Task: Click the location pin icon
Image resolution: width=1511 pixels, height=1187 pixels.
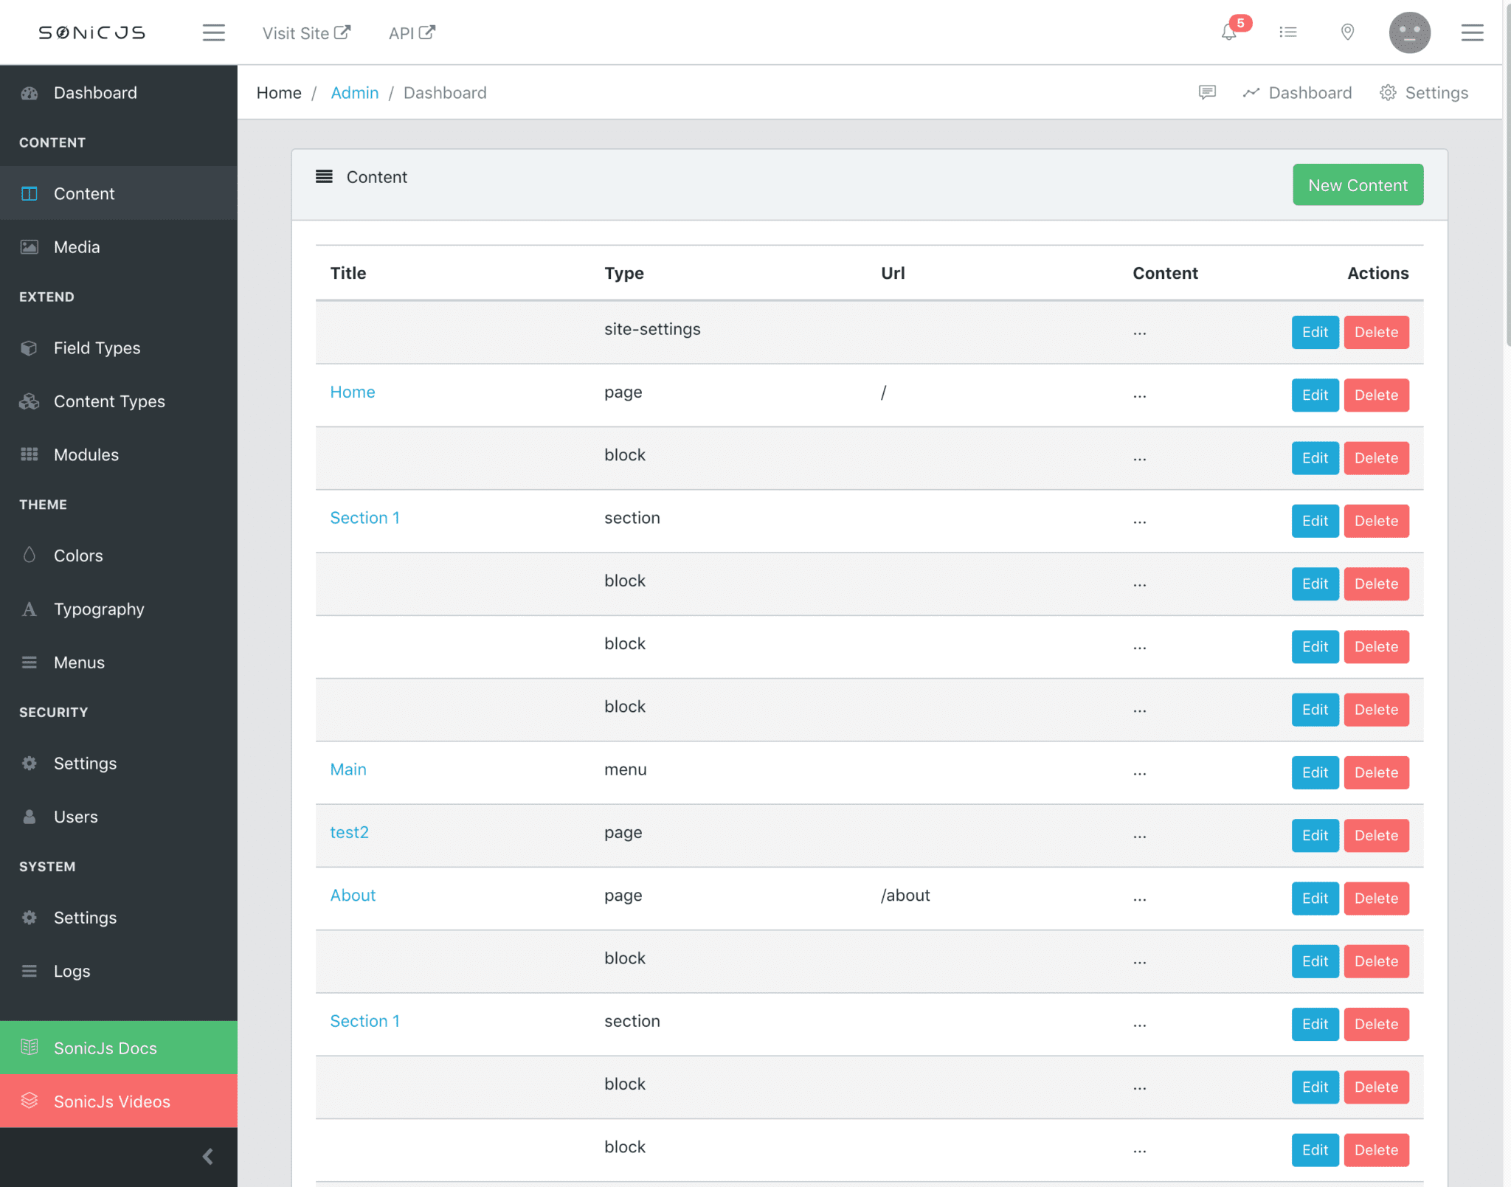Action: (1347, 32)
